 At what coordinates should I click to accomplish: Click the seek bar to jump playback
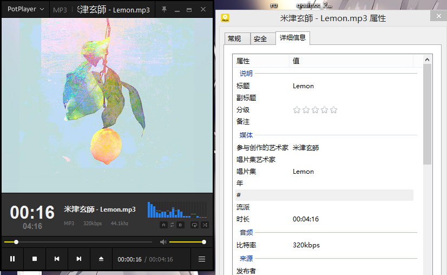pos(81,242)
